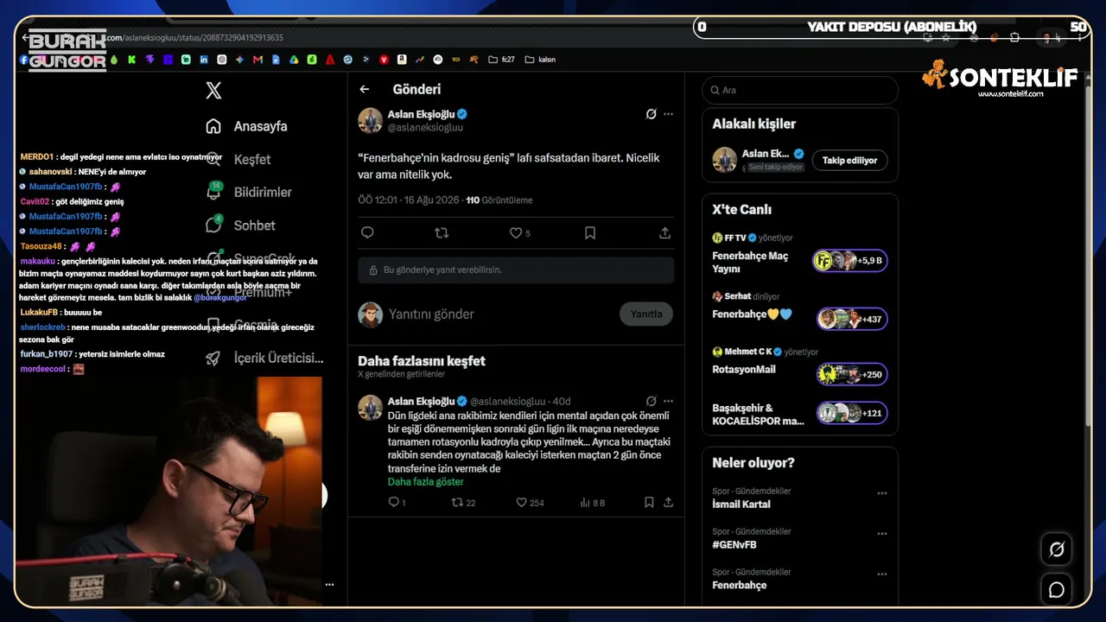Click the X logo in the sidebar
Image resolution: width=1106 pixels, height=622 pixels.
click(213, 90)
